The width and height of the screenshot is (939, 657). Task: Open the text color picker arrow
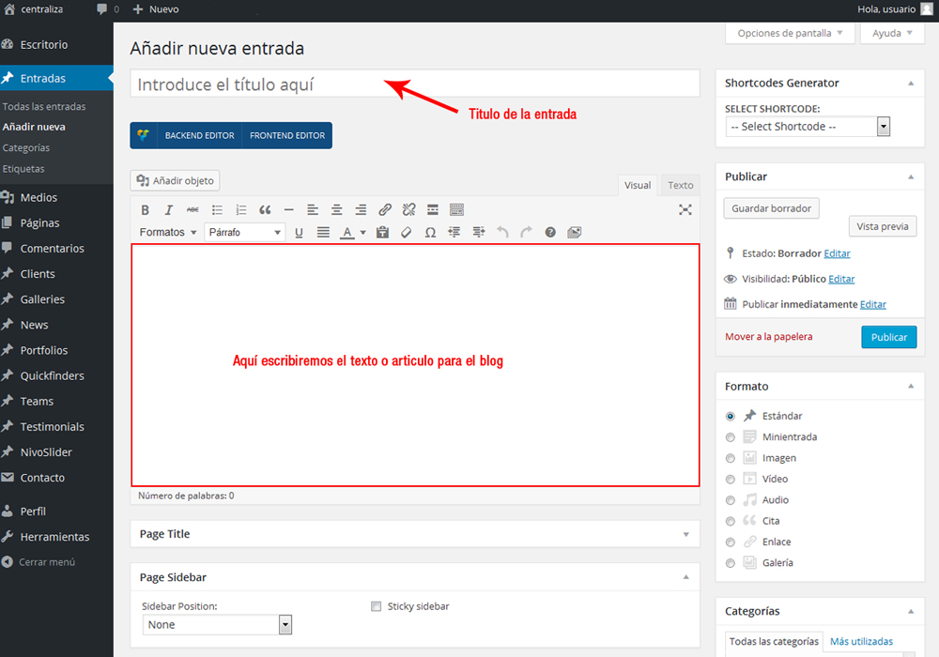pyautogui.click(x=362, y=233)
